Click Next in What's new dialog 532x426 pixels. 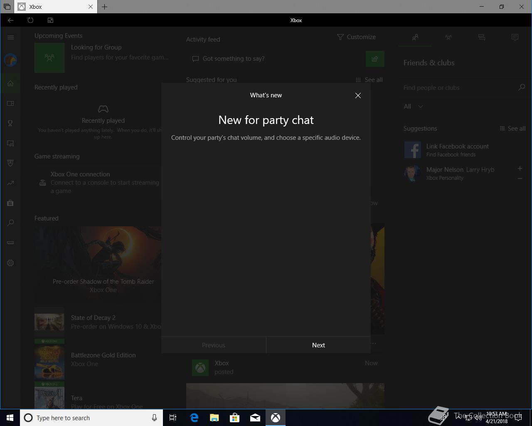(x=318, y=345)
